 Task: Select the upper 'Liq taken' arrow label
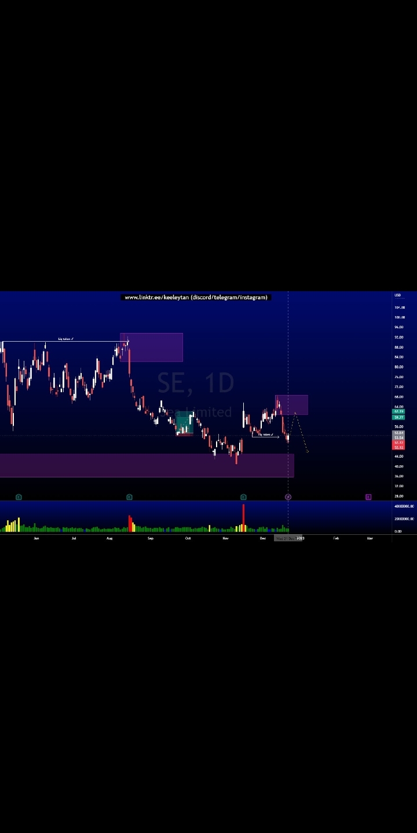(65, 339)
